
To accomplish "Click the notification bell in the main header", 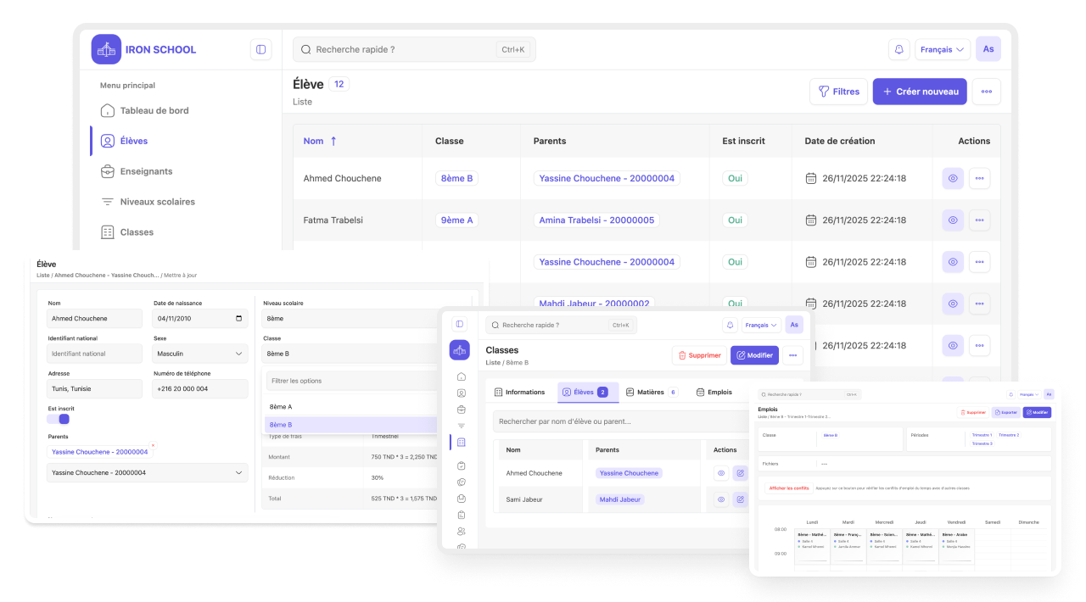I will coord(898,49).
